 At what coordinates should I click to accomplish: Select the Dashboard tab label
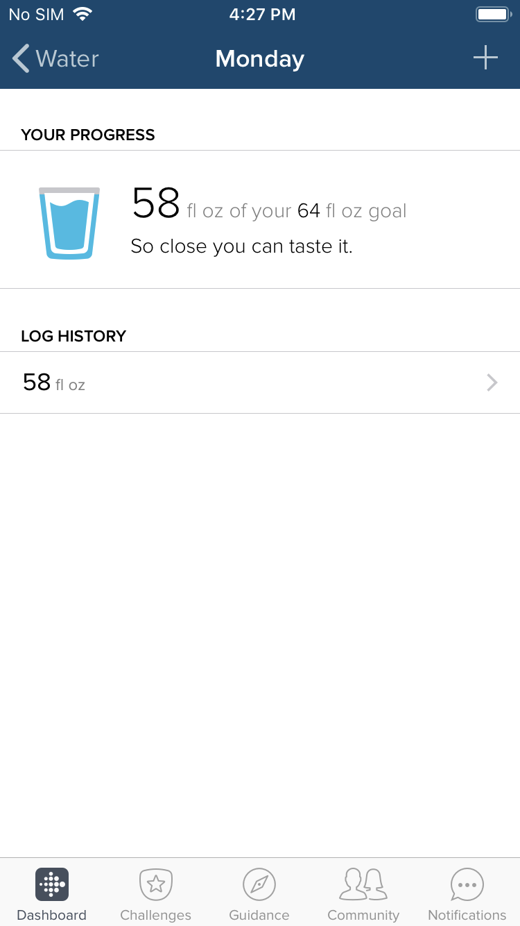point(52,915)
